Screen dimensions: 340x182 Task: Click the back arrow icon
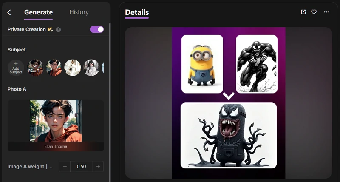click(9, 12)
